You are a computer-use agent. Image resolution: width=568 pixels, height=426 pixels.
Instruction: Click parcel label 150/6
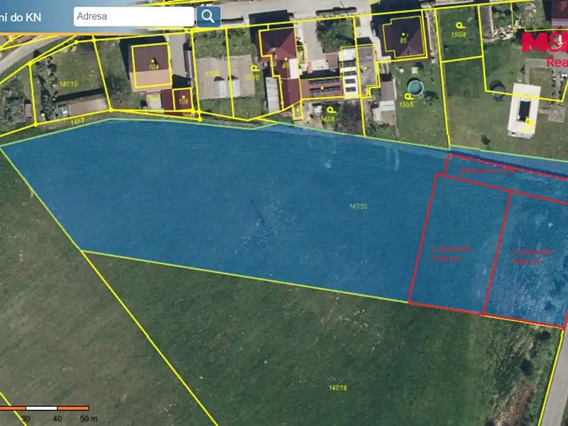[252, 77]
